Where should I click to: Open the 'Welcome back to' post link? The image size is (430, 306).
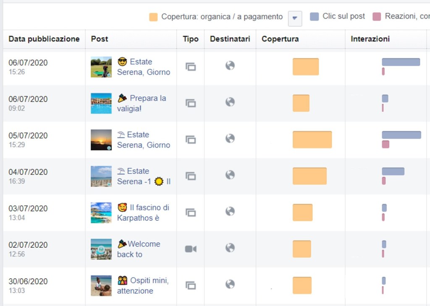tap(139, 249)
